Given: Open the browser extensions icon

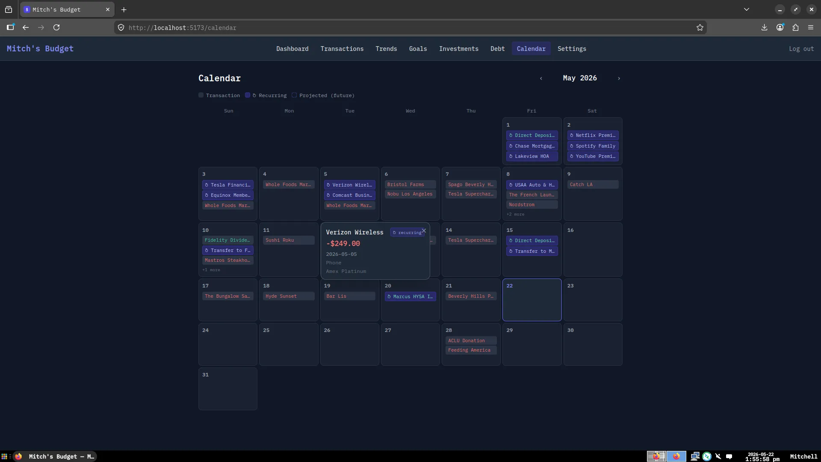Looking at the screenshot, I should pos(795,27).
